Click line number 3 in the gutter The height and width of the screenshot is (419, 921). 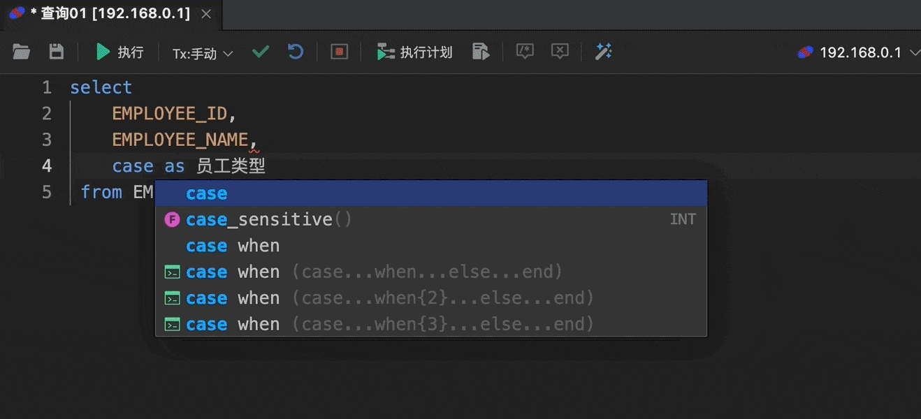coord(47,140)
